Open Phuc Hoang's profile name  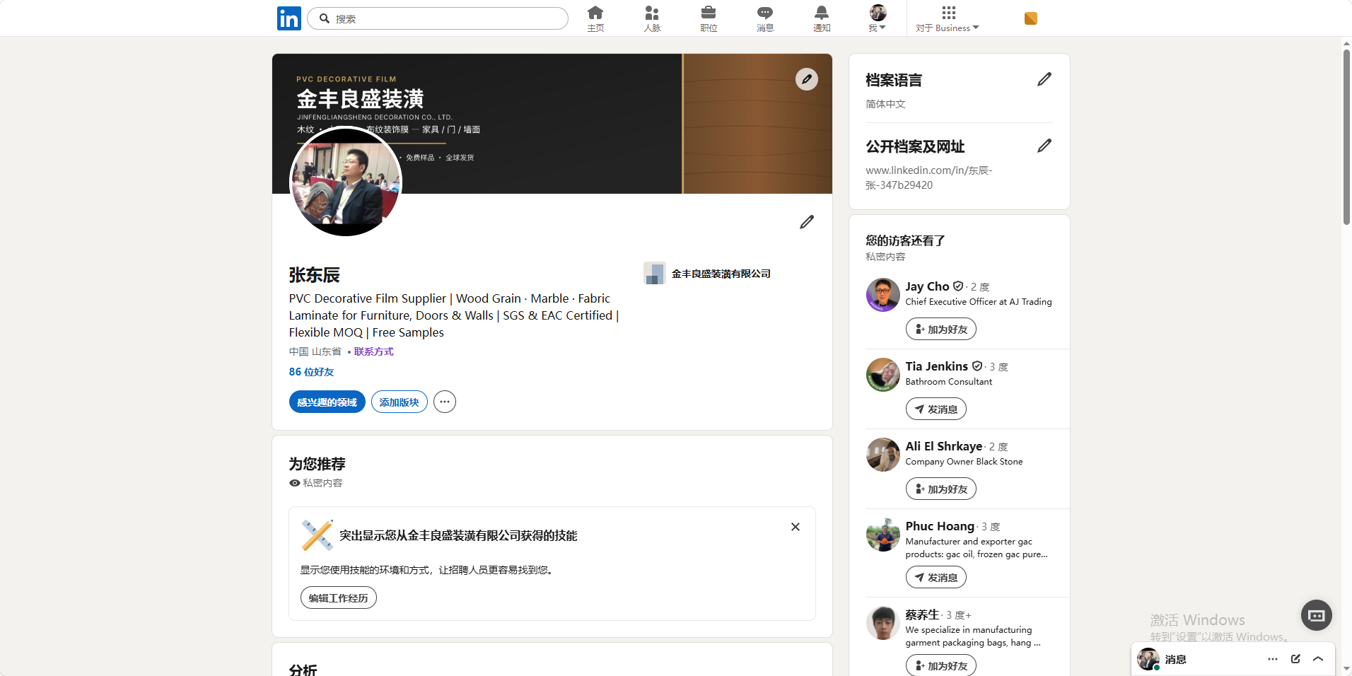tap(940, 526)
